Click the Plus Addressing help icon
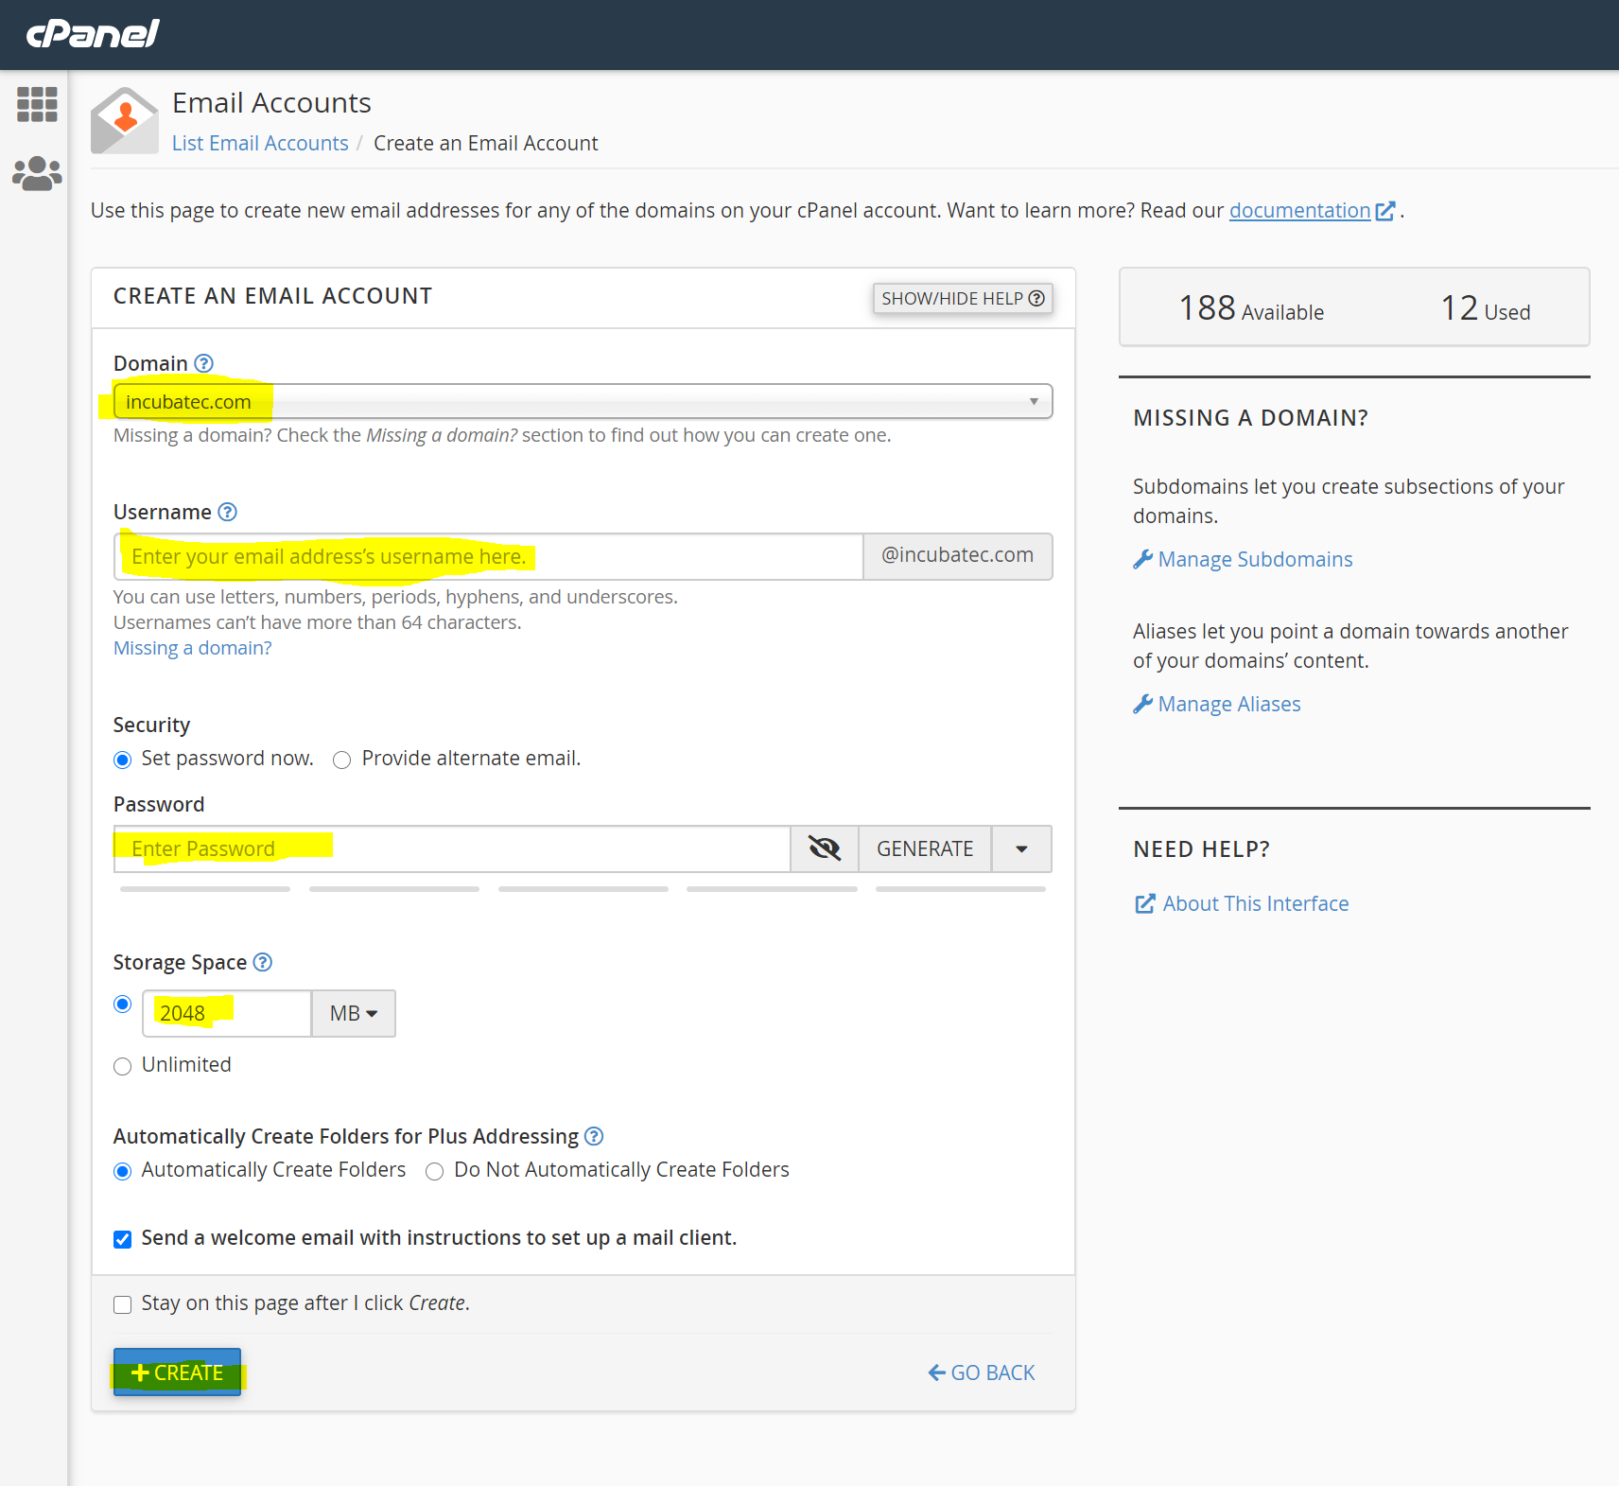The width and height of the screenshot is (1619, 1486). click(x=594, y=1136)
